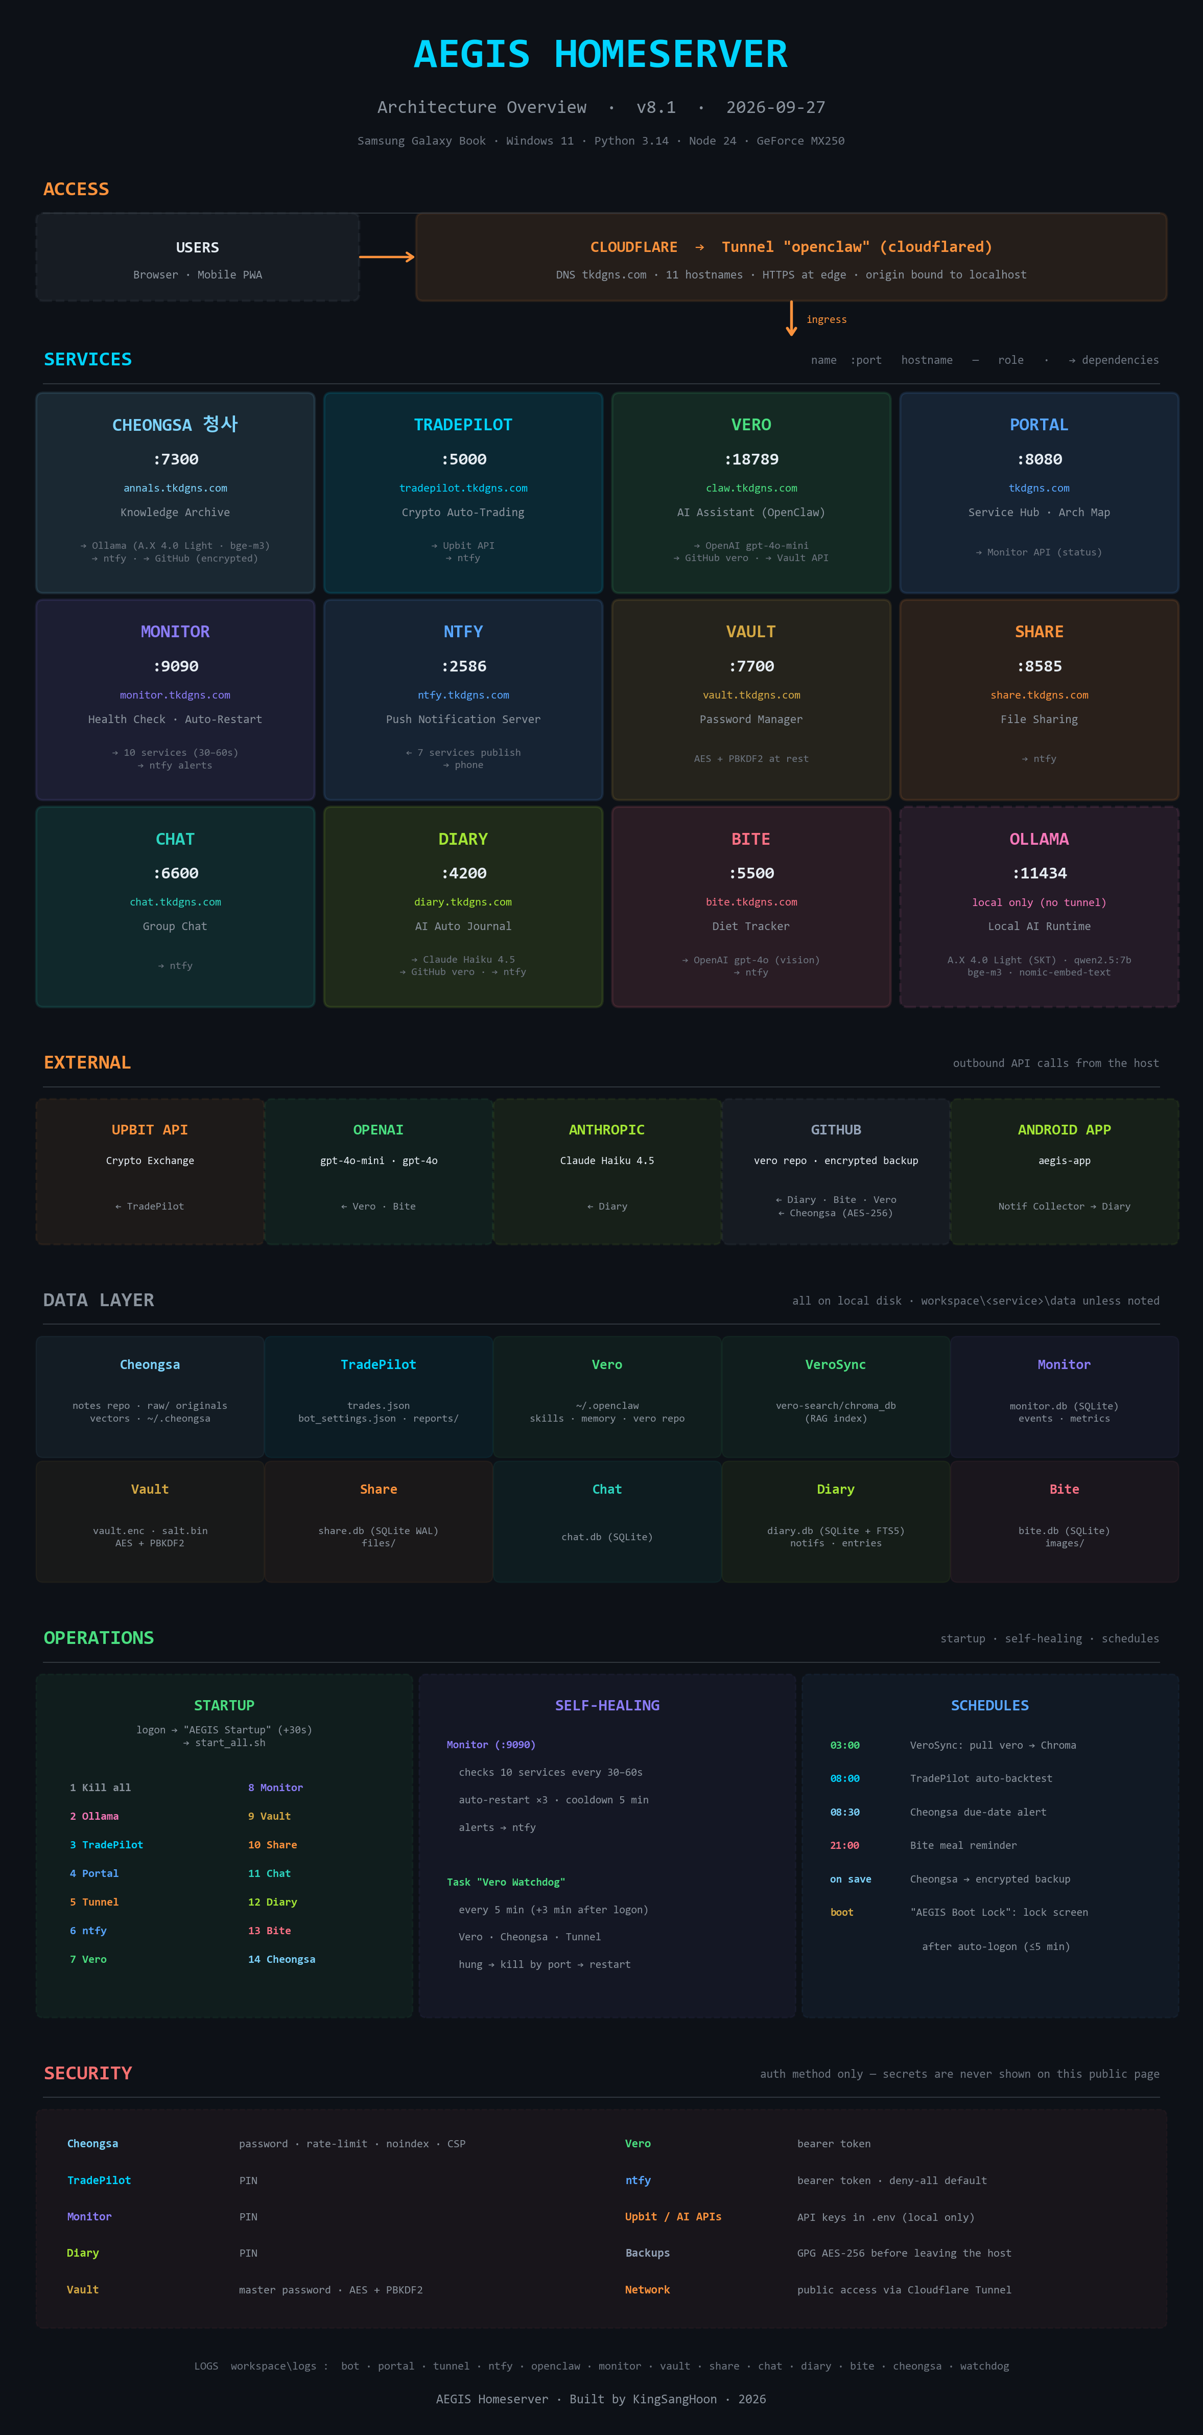The height and width of the screenshot is (2435, 1203).
Task: Select the VeroSync data layer card
Action: 835,1396
